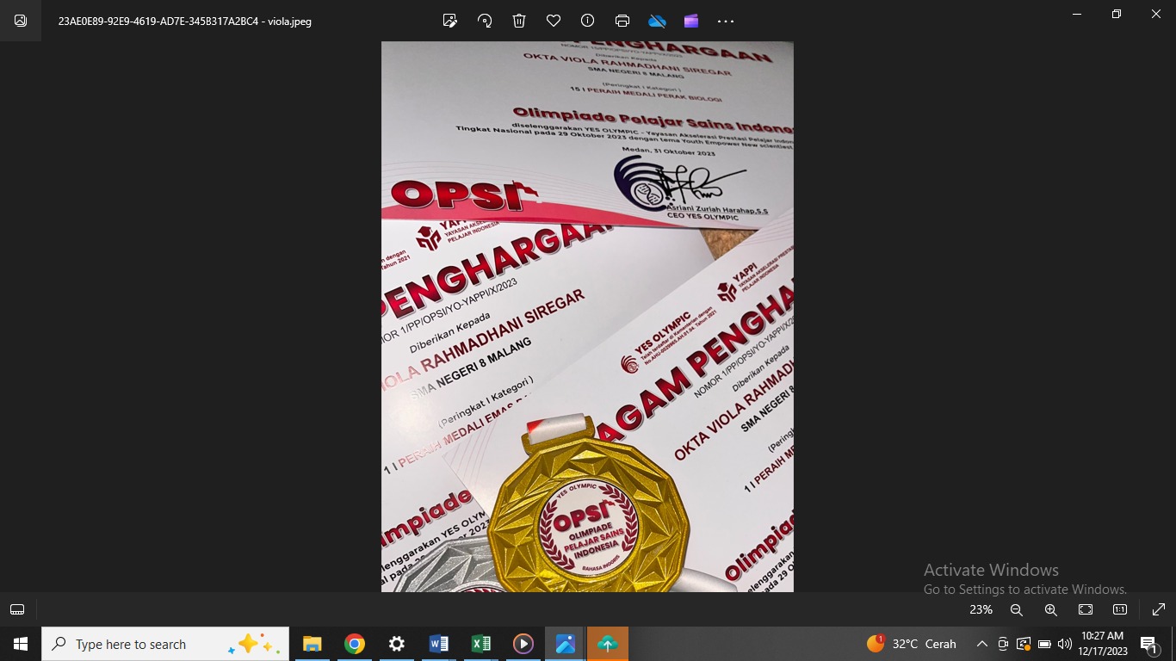Open Clipchamp video editor icon
Viewport: 1176px width, 661px height.
point(691,21)
